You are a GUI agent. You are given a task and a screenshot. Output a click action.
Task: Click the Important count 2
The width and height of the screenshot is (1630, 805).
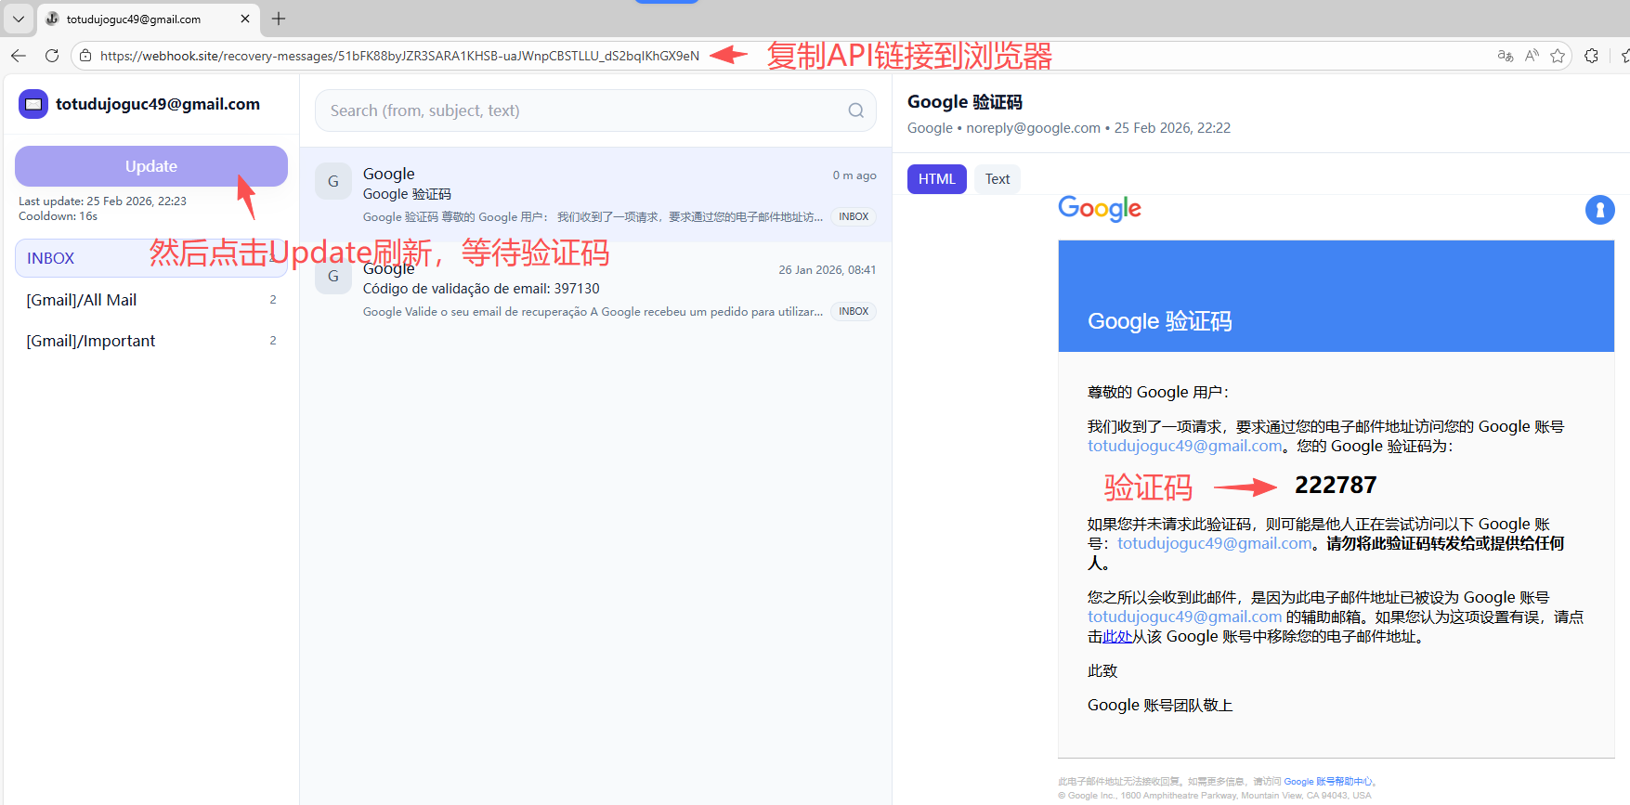pos(273,341)
